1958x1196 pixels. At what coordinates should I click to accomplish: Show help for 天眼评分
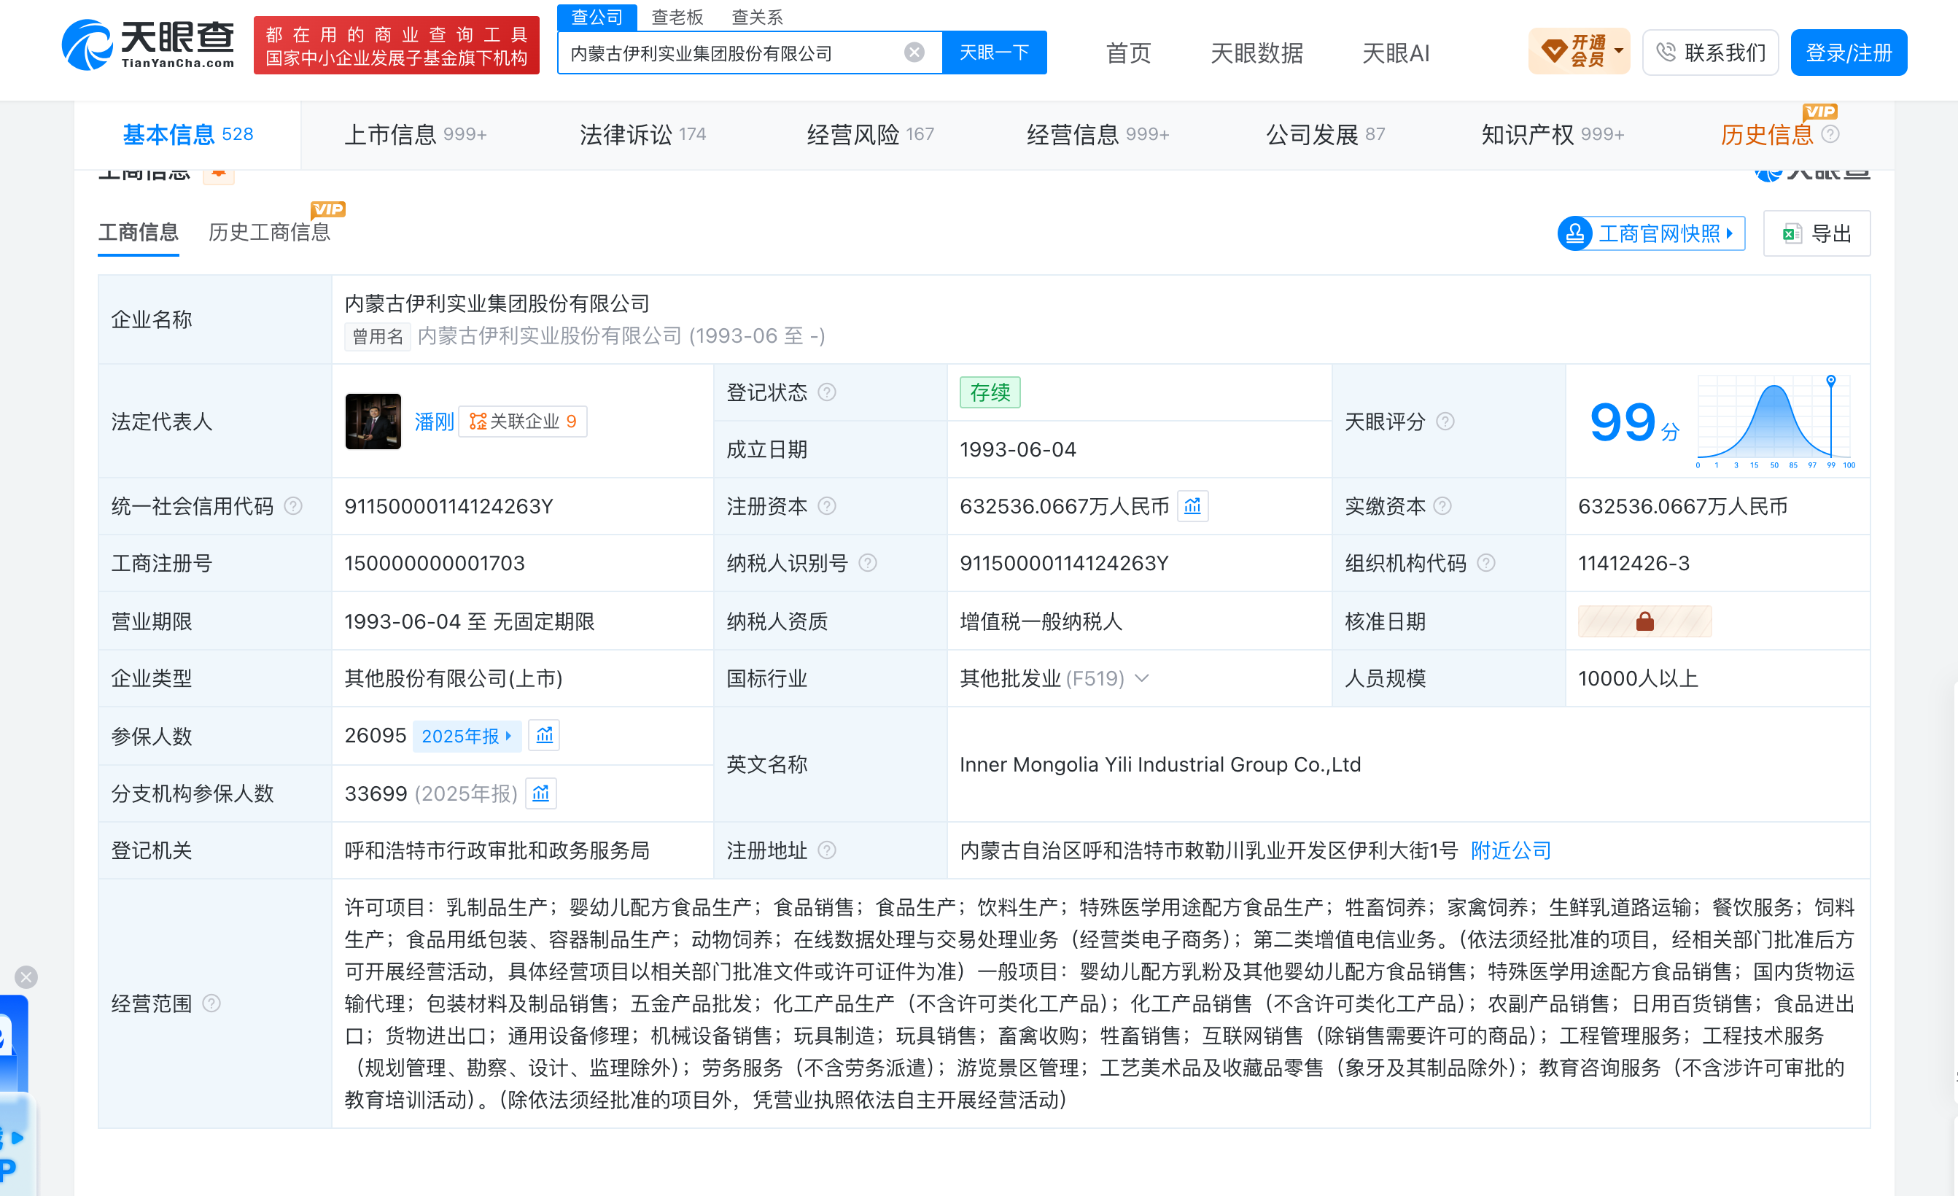coord(1445,422)
